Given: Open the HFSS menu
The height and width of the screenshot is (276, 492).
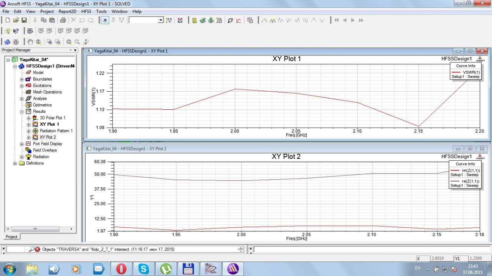Looking at the screenshot, I should pos(86,11).
